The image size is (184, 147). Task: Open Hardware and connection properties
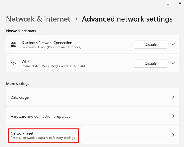tap(93, 116)
